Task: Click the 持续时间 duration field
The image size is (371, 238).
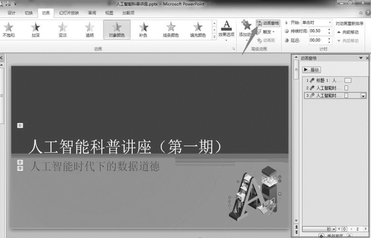Action: pyautogui.click(x=318, y=31)
